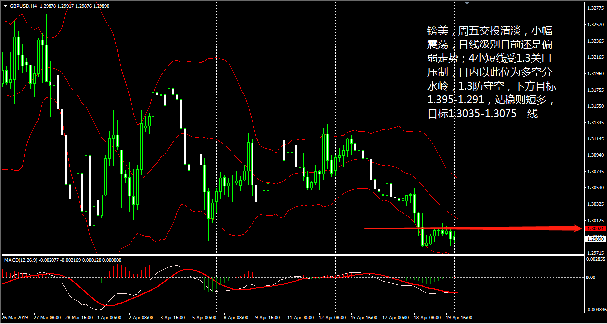Click the chart shift triangle marker on top edge

click(x=466, y=3)
